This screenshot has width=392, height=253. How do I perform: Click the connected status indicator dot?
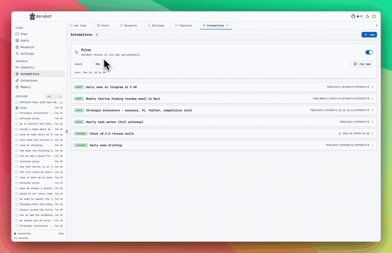coord(15,233)
